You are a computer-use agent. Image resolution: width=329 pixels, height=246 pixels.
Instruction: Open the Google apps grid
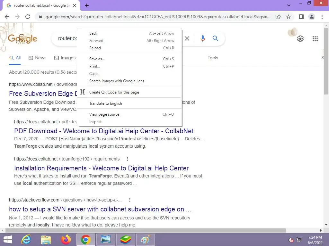315,39
